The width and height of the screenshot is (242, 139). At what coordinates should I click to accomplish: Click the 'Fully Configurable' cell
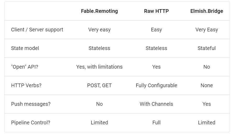pyautogui.click(x=156, y=85)
